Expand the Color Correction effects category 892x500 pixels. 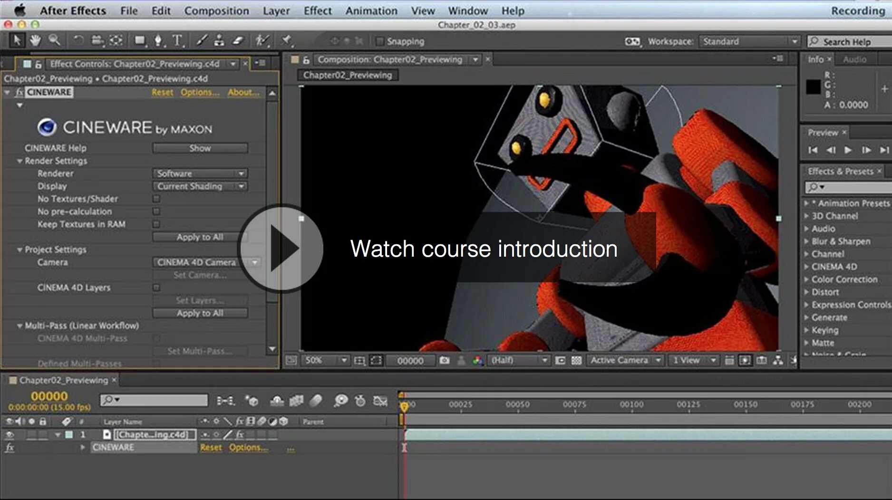click(806, 279)
